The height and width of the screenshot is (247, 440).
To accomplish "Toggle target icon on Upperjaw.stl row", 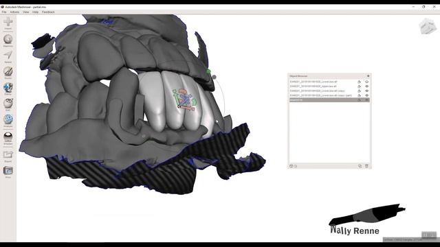I will coord(359,86).
